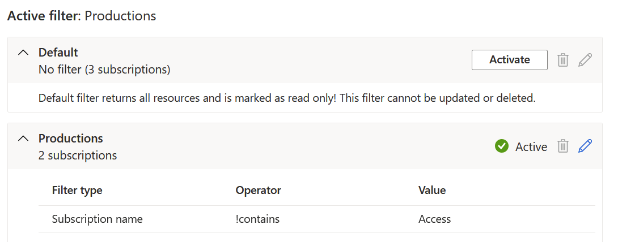Click the delete trash icon for Default filter
618x242 pixels.
[x=563, y=60]
